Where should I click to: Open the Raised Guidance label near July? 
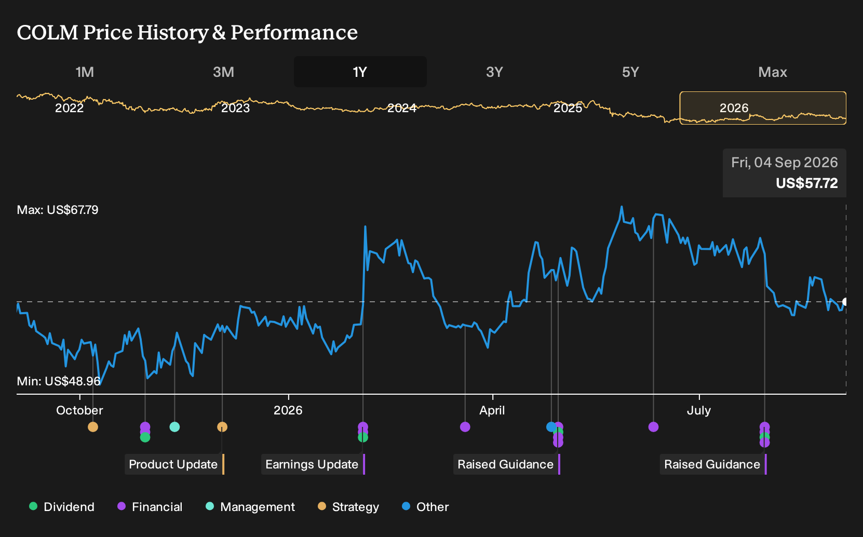[x=713, y=464]
